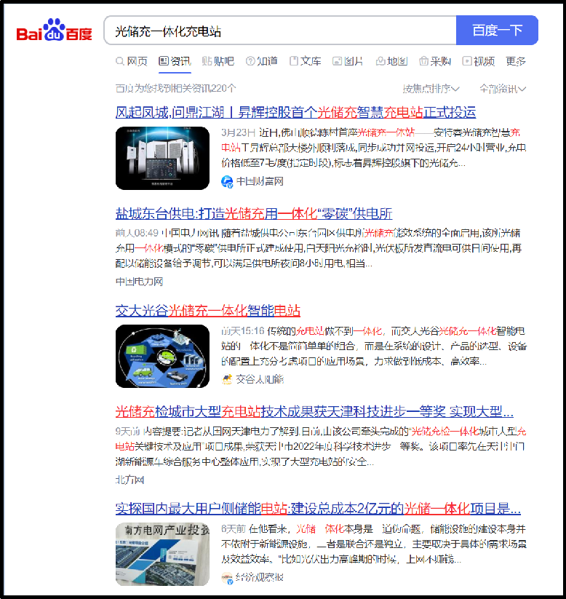Image resolution: width=566 pixels, height=599 pixels.
Task: Click the 知道 question mark icon
Action: coord(250,60)
